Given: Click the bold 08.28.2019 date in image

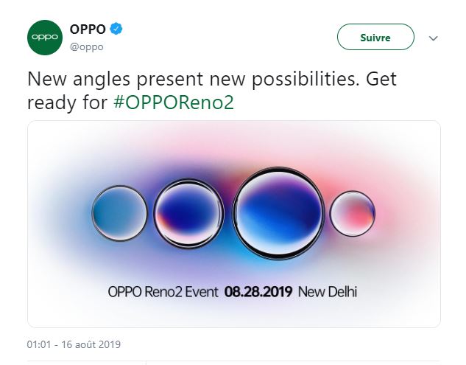Looking at the screenshot, I should click(258, 292).
